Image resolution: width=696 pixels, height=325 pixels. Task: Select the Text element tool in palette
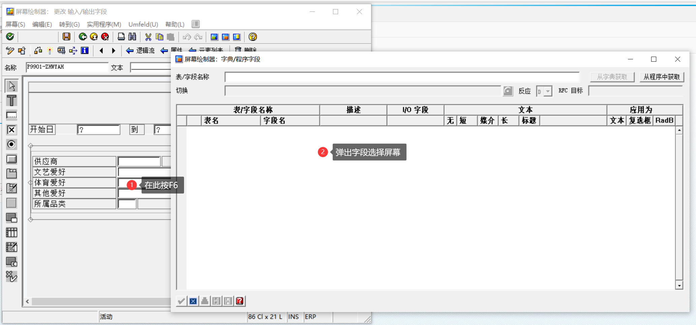click(x=11, y=100)
